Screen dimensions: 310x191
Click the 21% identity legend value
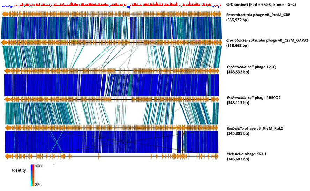tap(38, 185)
